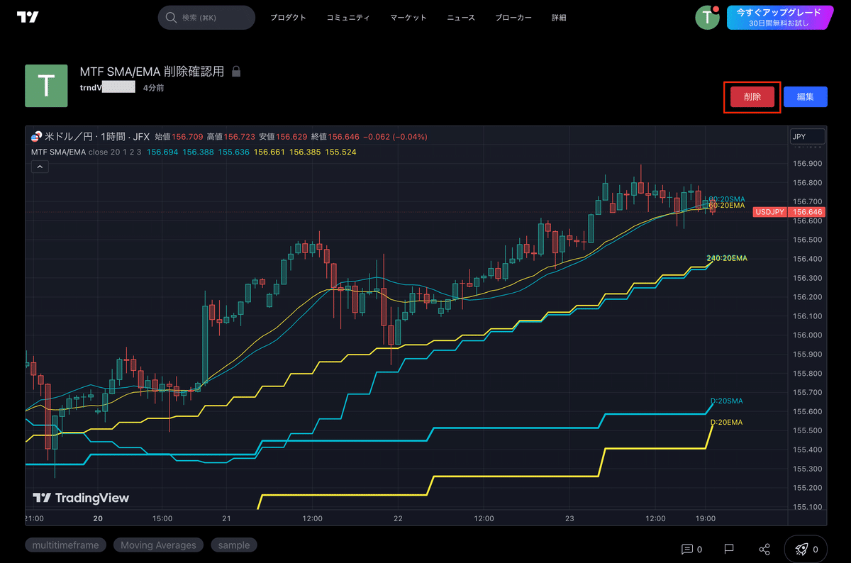Click the D:20EMA line label
The image size is (851, 563).
pos(727,423)
